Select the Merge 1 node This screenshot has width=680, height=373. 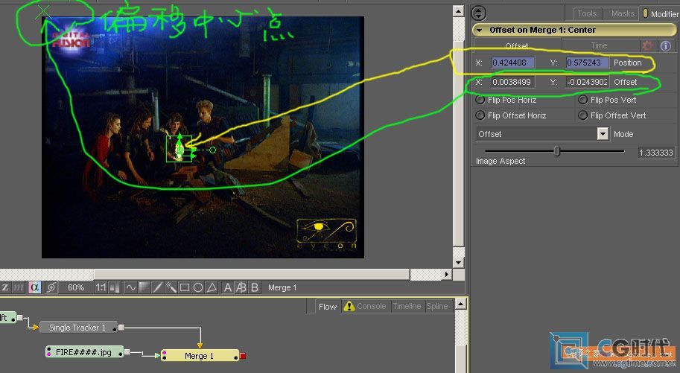tap(200, 356)
